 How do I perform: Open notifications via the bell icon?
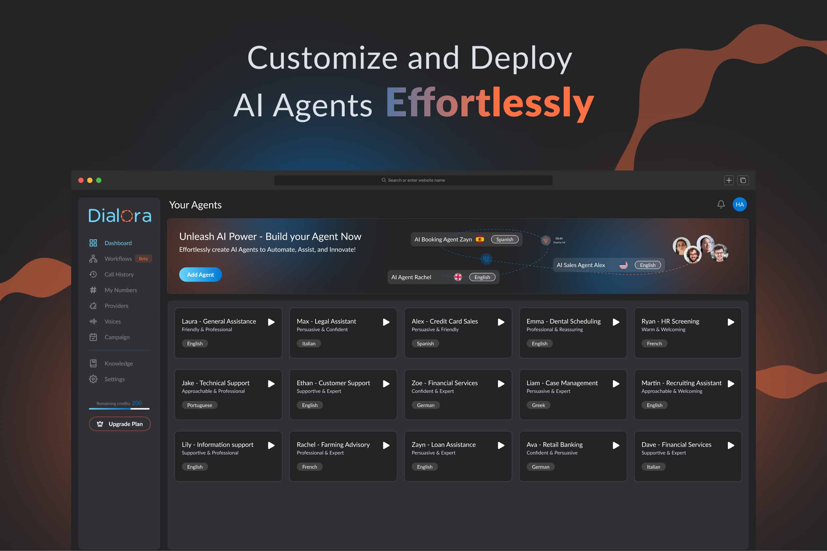coord(720,204)
